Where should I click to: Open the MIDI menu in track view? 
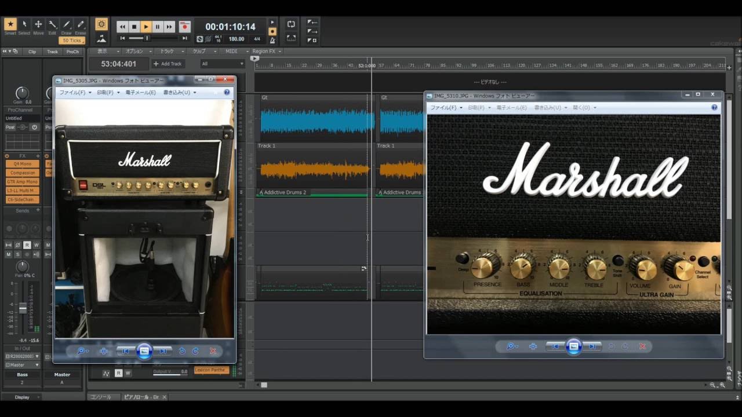coord(233,52)
